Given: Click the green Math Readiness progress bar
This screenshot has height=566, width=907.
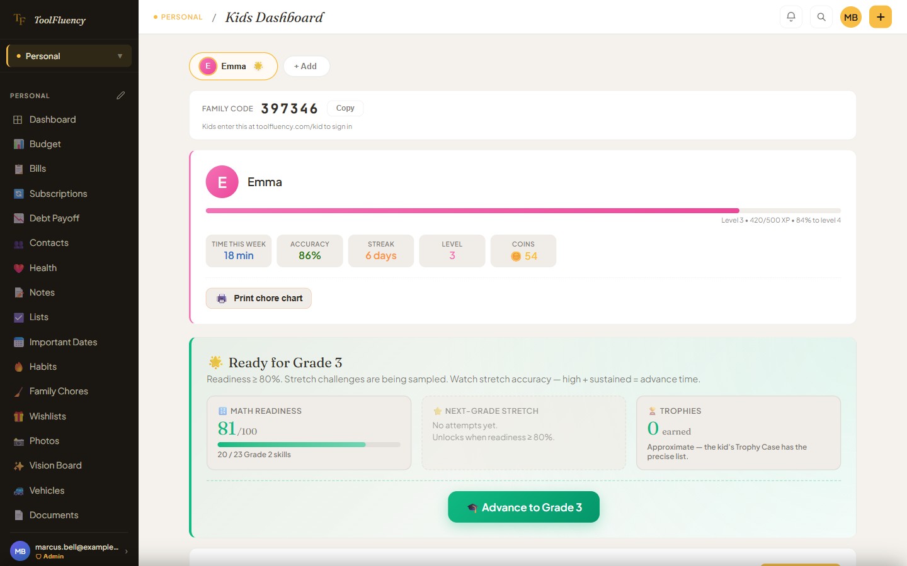Looking at the screenshot, I should [309, 445].
